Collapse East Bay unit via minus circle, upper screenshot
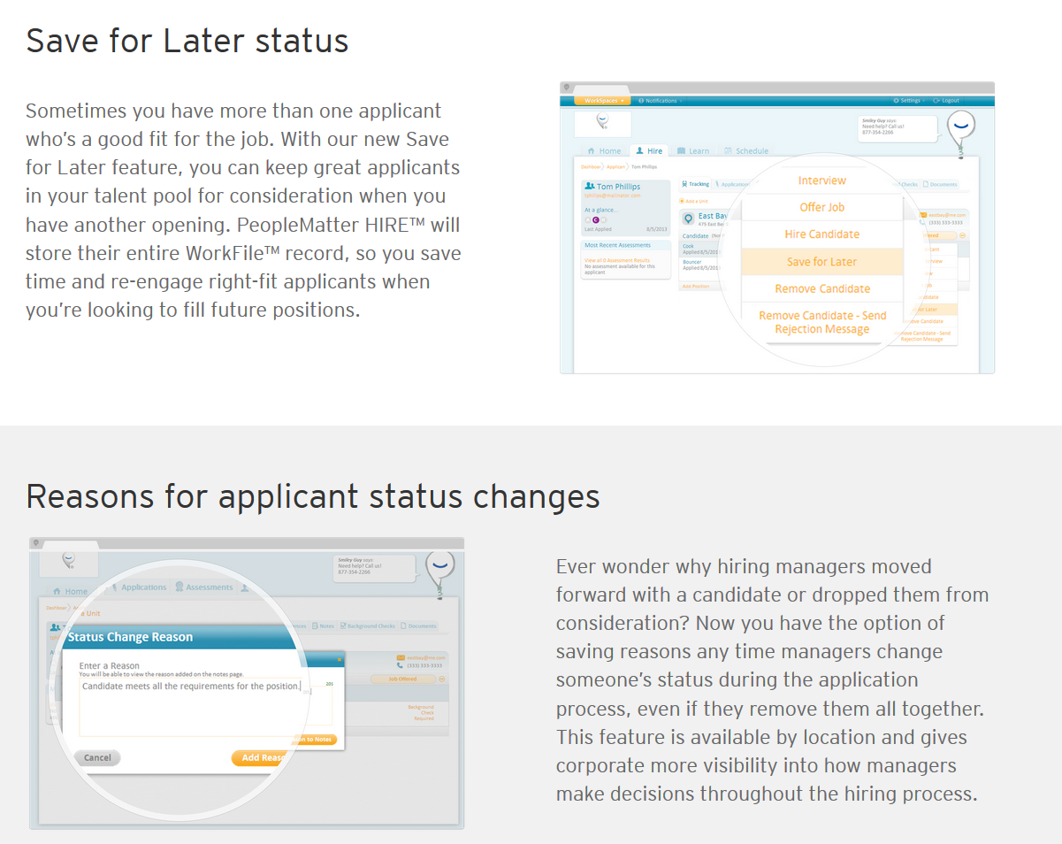 tap(962, 235)
